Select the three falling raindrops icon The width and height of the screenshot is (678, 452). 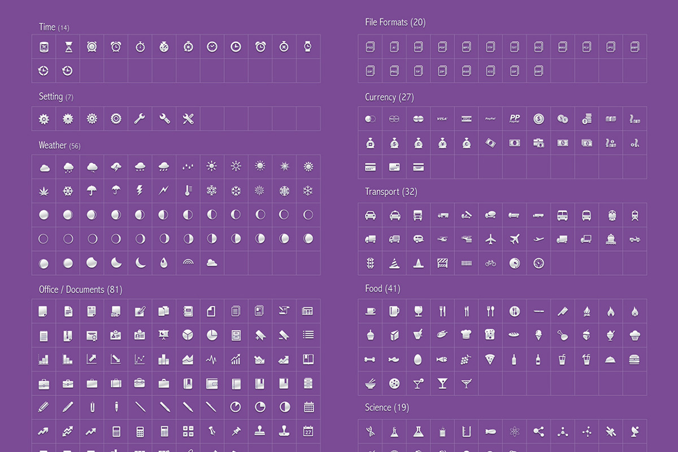coord(188,167)
